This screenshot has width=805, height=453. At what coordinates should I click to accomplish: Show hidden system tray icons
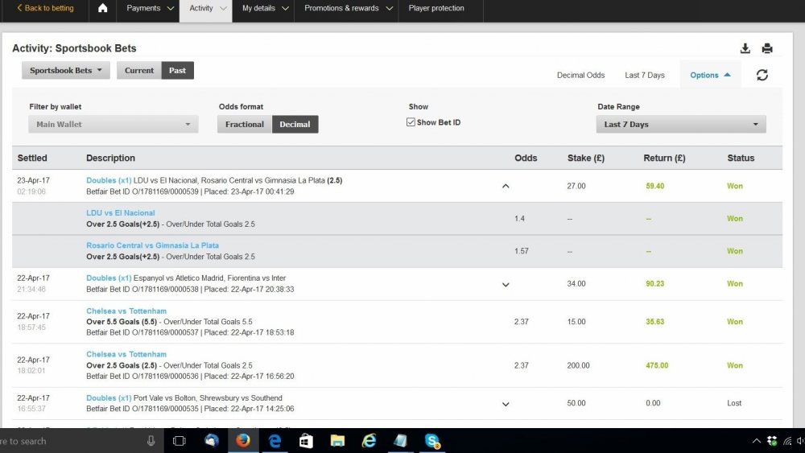[756, 441]
